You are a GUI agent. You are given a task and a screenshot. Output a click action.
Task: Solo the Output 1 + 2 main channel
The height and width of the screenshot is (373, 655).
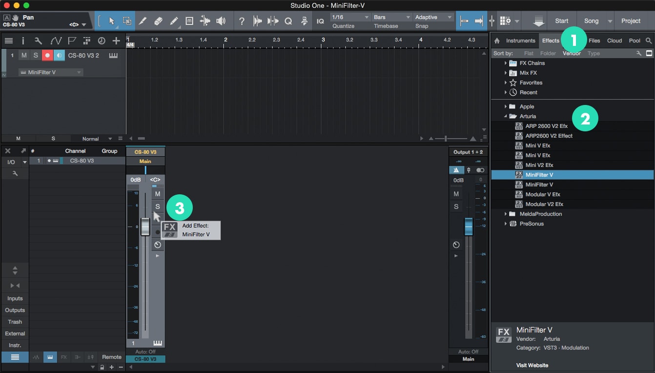click(456, 207)
